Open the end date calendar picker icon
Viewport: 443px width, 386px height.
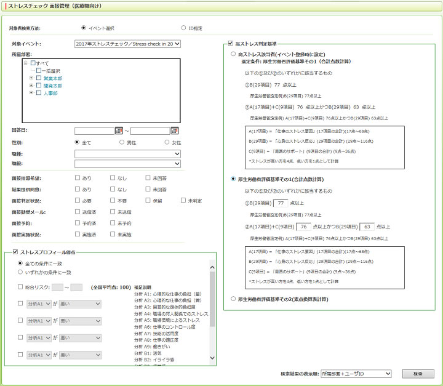(x=175, y=131)
